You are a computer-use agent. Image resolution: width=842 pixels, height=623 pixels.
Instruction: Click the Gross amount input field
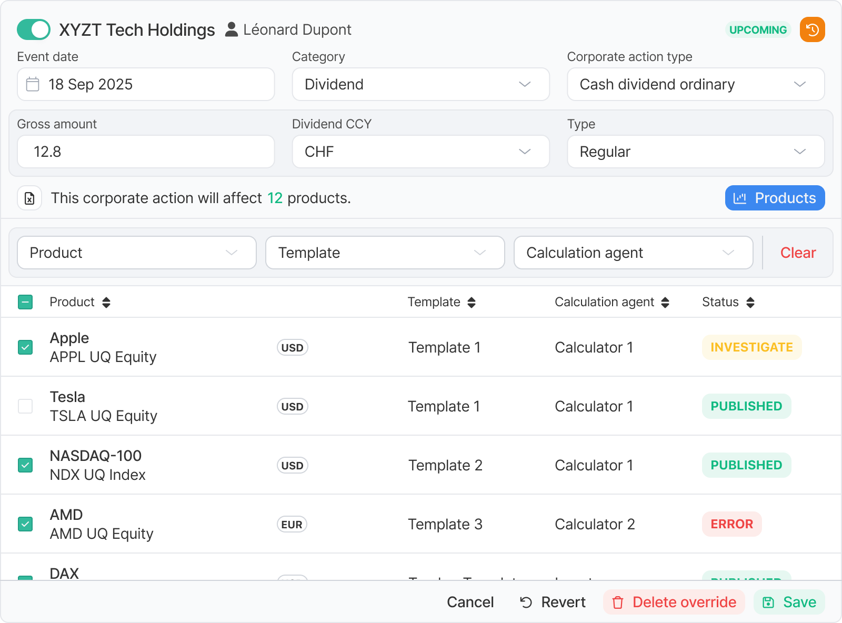click(x=146, y=152)
